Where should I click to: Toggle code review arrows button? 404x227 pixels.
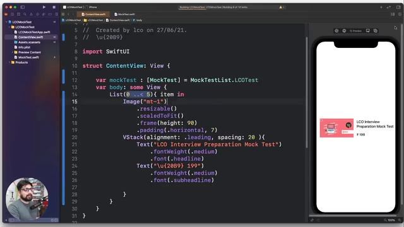pyautogui.click(x=389, y=7)
